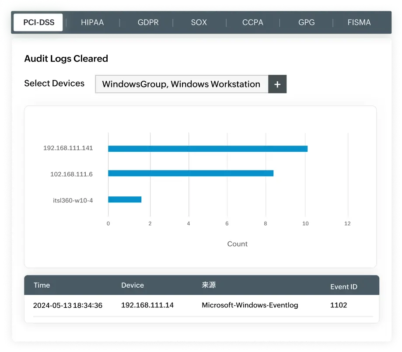
Task: Click the Event ID column header
Action: pos(344,286)
